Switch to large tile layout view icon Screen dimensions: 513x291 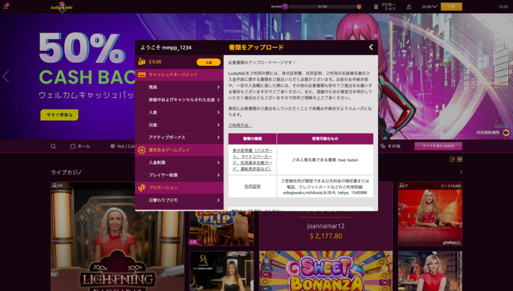pos(452,159)
